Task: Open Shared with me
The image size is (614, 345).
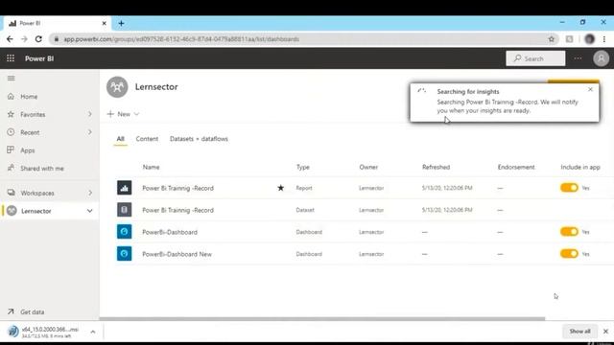Action: [42, 169]
